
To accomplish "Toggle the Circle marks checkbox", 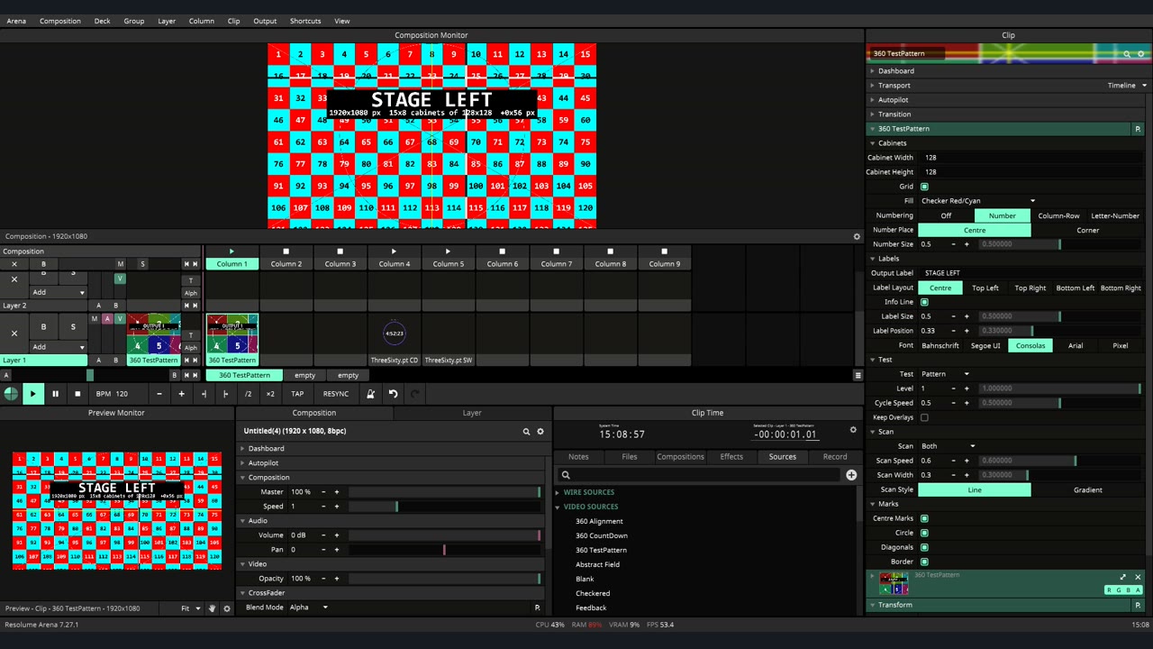I will point(924,533).
